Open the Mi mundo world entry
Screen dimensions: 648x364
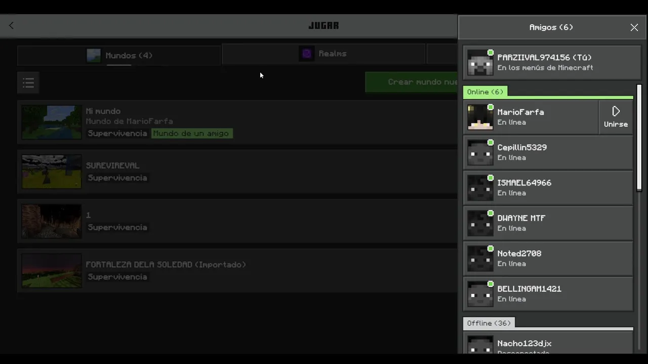coord(237,122)
